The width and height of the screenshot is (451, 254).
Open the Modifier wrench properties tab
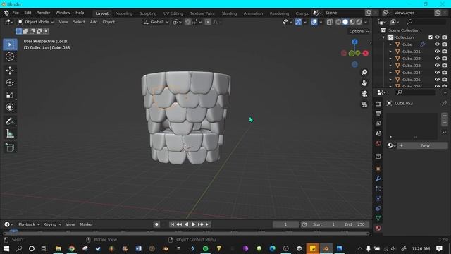click(378, 179)
